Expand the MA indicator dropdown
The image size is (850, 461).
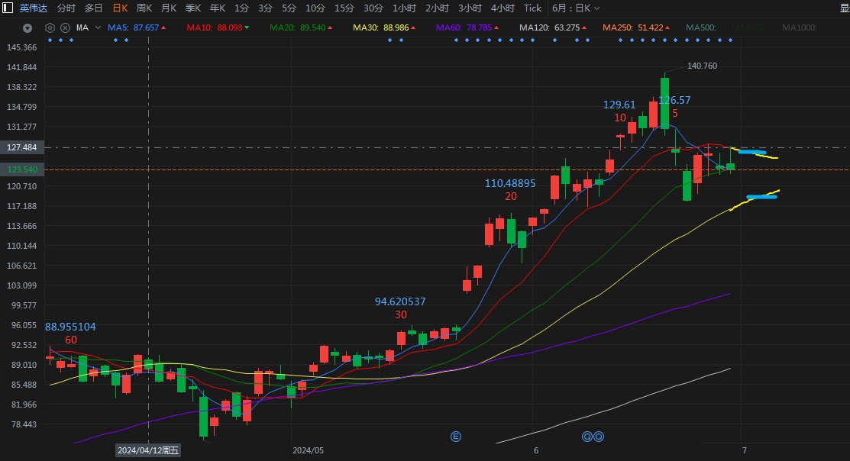tap(98, 27)
